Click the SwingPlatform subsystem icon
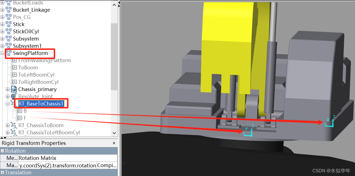Viewport: 355px width, 176px height. (8, 53)
